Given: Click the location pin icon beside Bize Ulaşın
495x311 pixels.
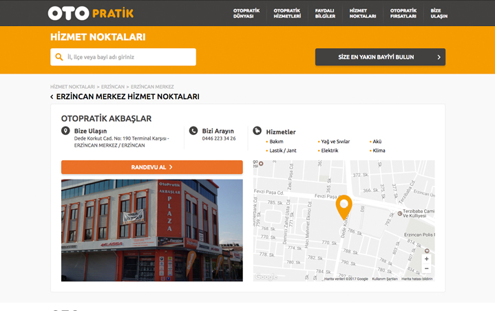Looking at the screenshot, I should pos(65,131).
